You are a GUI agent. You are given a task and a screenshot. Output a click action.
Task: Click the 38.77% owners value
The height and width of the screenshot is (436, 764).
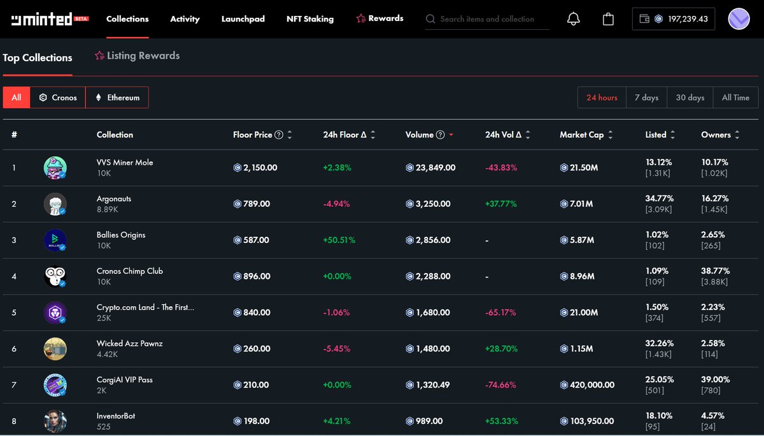(714, 271)
